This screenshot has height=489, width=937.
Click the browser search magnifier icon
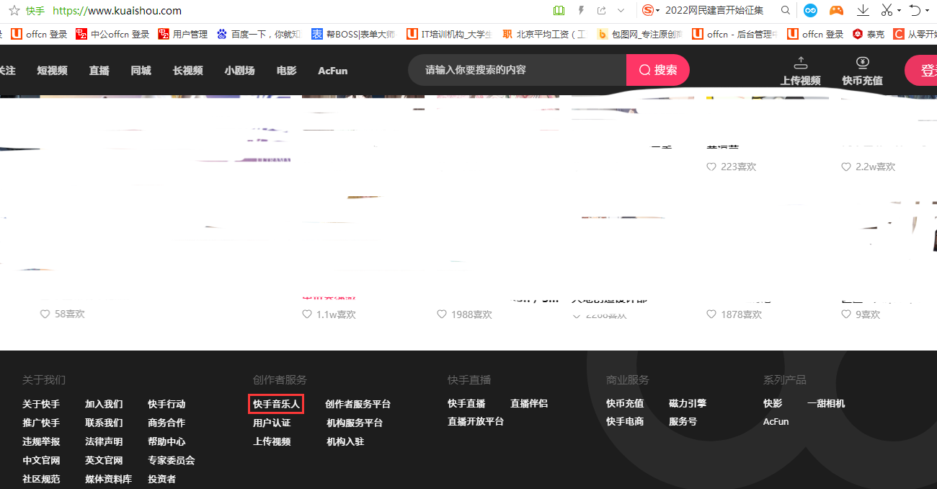click(x=786, y=10)
